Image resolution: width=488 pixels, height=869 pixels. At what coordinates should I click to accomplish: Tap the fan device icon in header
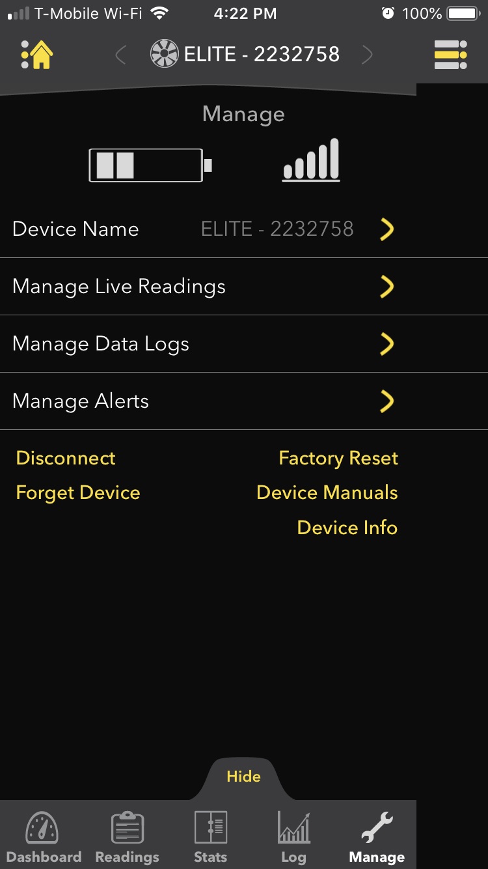tap(164, 55)
